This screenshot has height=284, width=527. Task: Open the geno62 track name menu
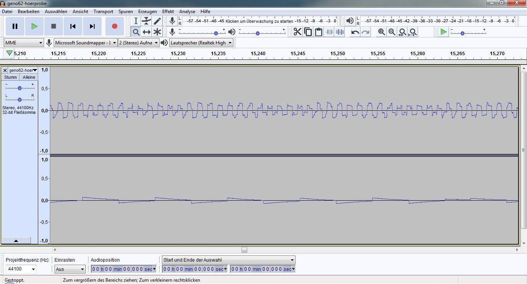coord(23,70)
